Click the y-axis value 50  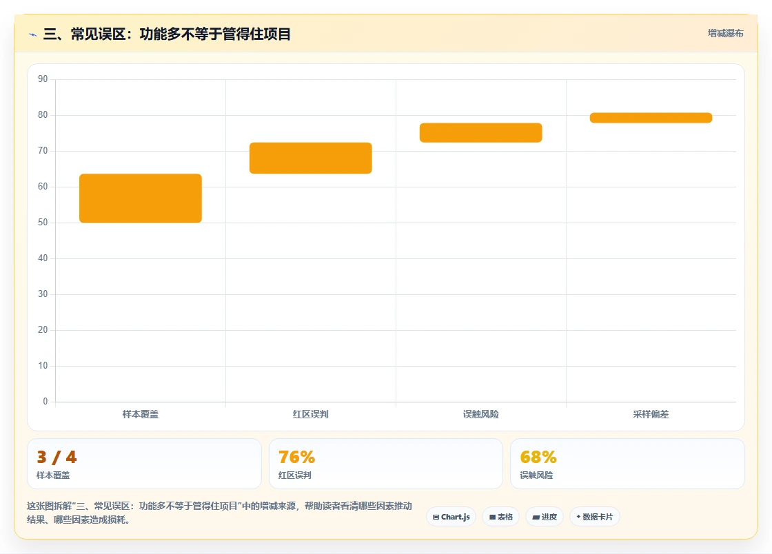click(43, 223)
